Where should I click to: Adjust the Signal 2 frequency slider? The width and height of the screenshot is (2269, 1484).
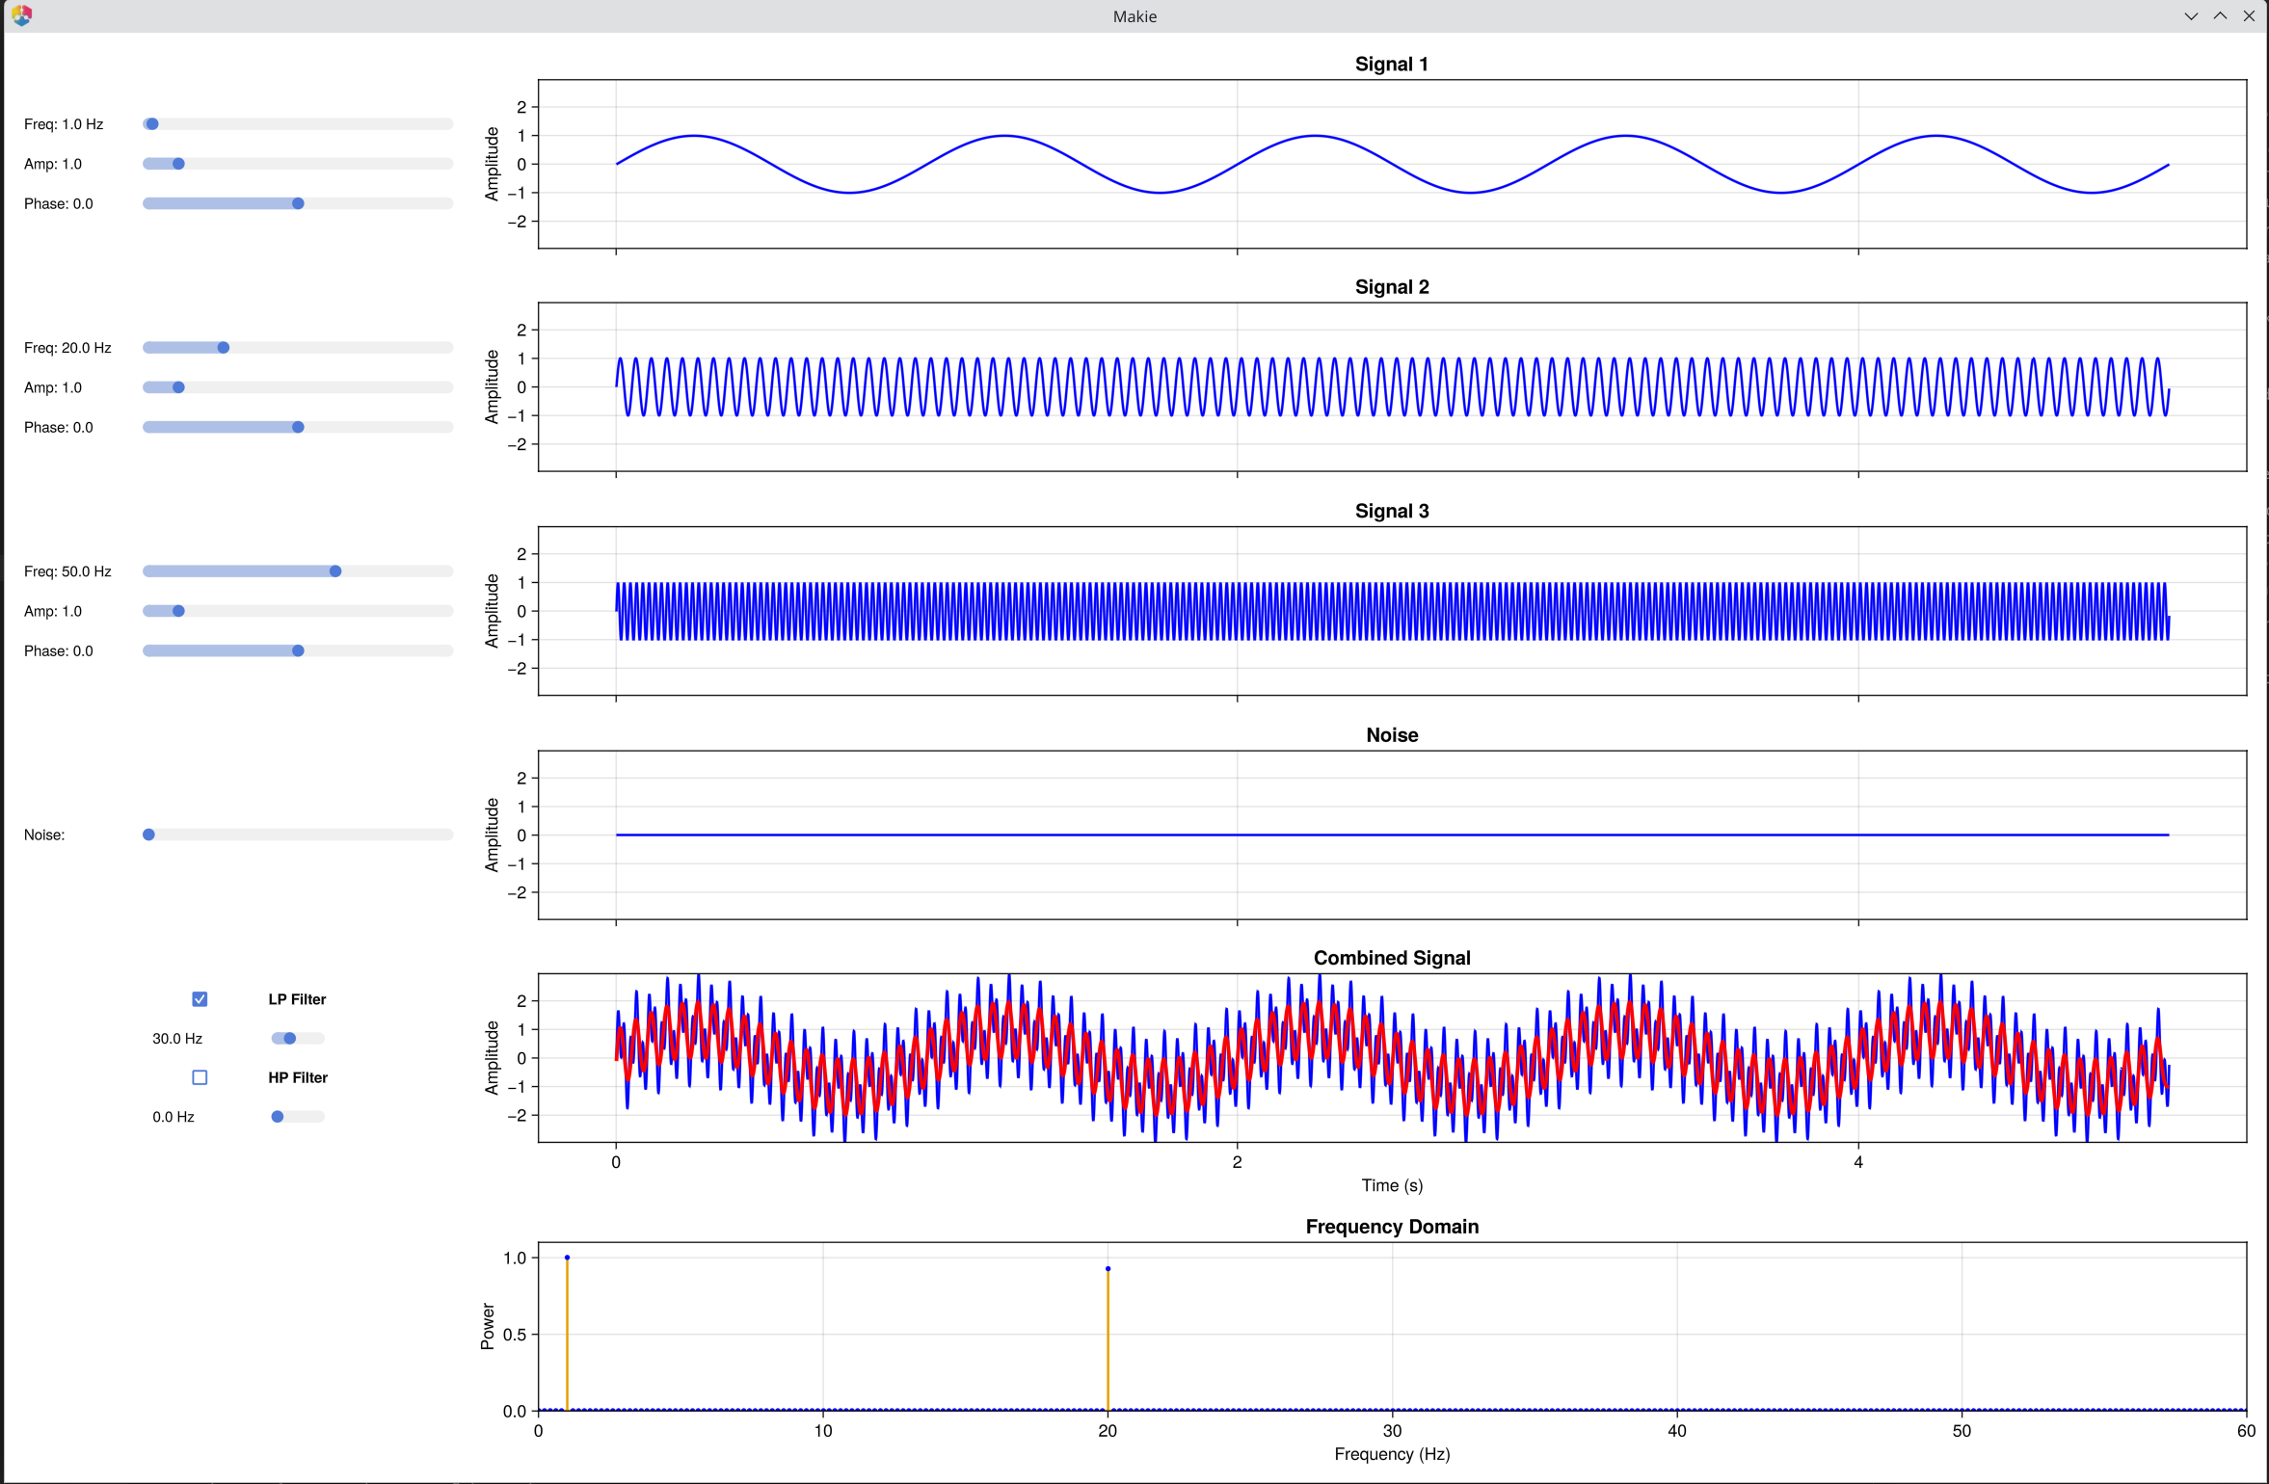pyautogui.click(x=223, y=347)
